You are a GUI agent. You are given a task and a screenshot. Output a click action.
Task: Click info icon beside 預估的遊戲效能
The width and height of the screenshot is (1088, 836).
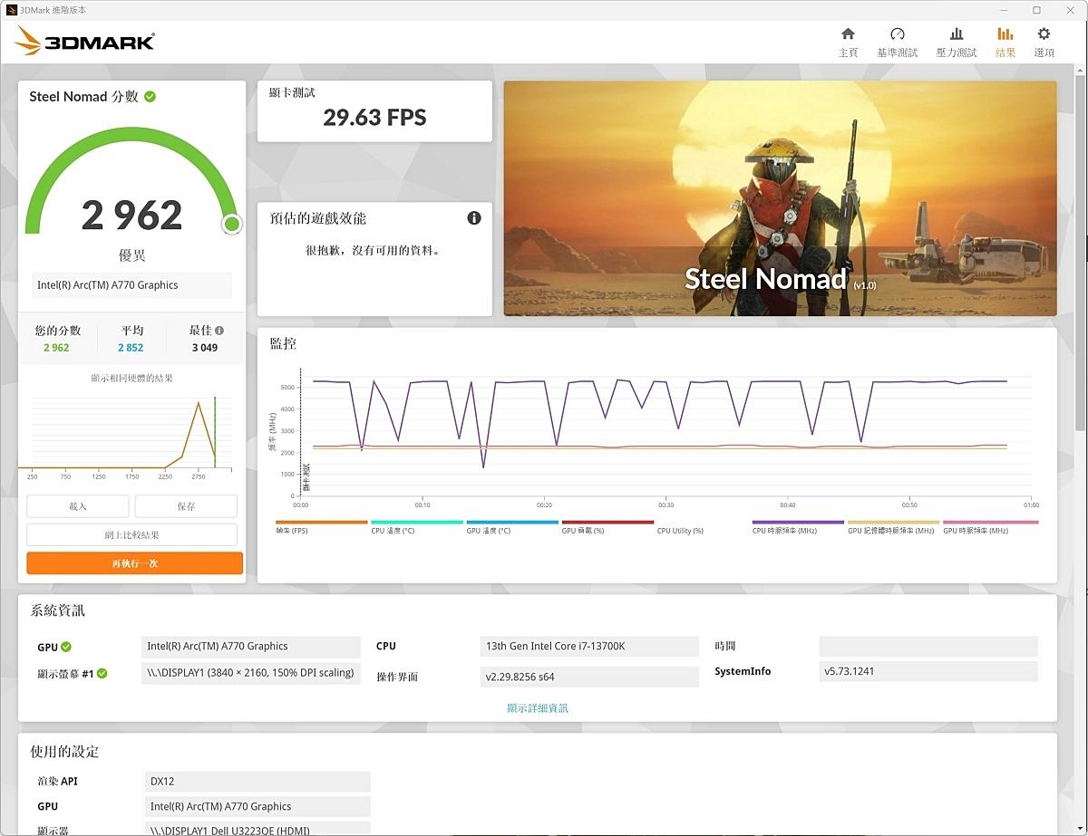click(x=473, y=218)
